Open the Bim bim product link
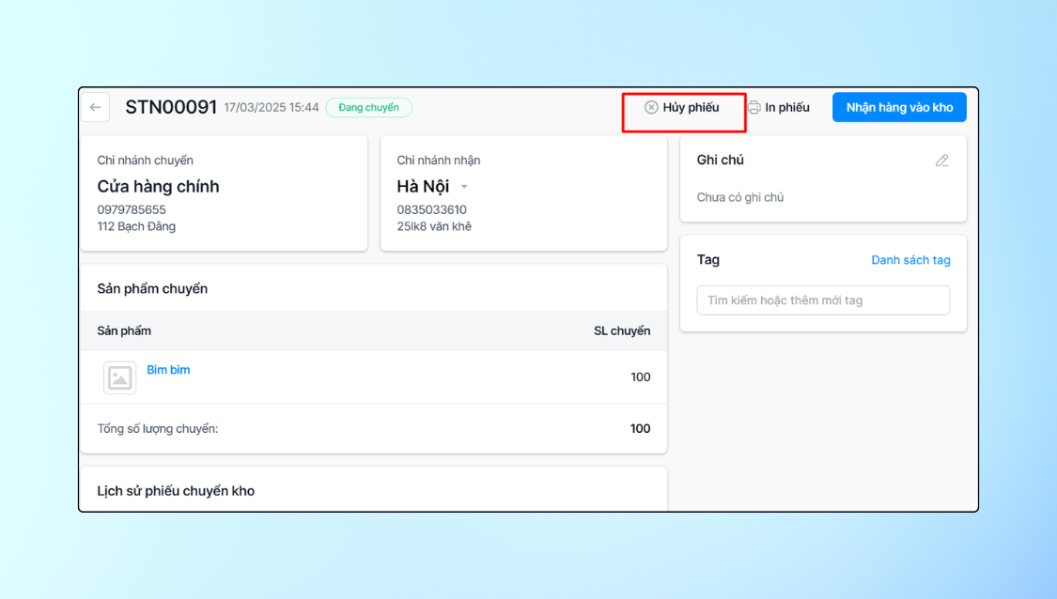This screenshot has width=1057, height=599. pyautogui.click(x=168, y=370)
